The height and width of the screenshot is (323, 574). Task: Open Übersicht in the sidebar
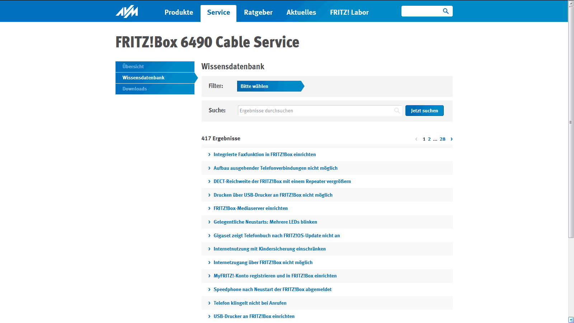click(155, 67)
